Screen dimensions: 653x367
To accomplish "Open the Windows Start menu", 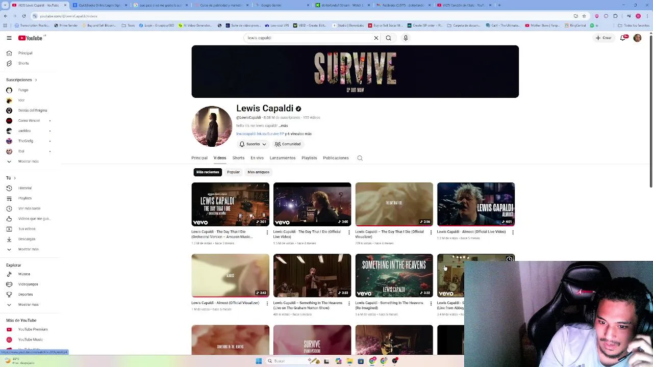I will pos(259,361).
